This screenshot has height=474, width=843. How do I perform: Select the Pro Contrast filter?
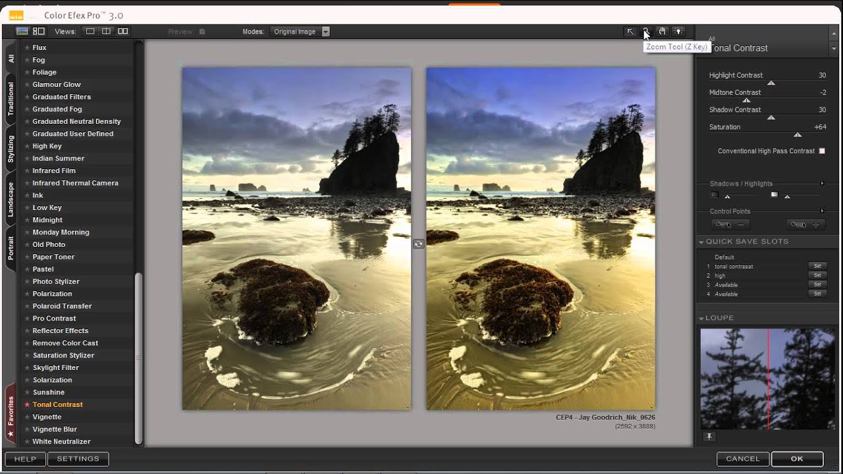coord(54,319)
